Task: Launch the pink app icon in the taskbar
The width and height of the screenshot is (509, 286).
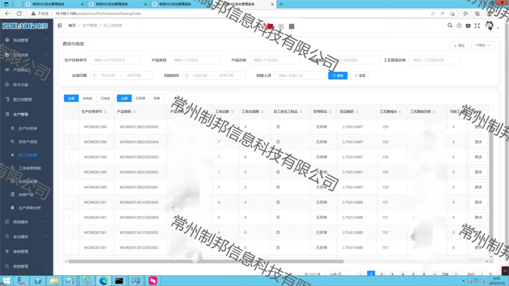Action: [x=153, y=280]
